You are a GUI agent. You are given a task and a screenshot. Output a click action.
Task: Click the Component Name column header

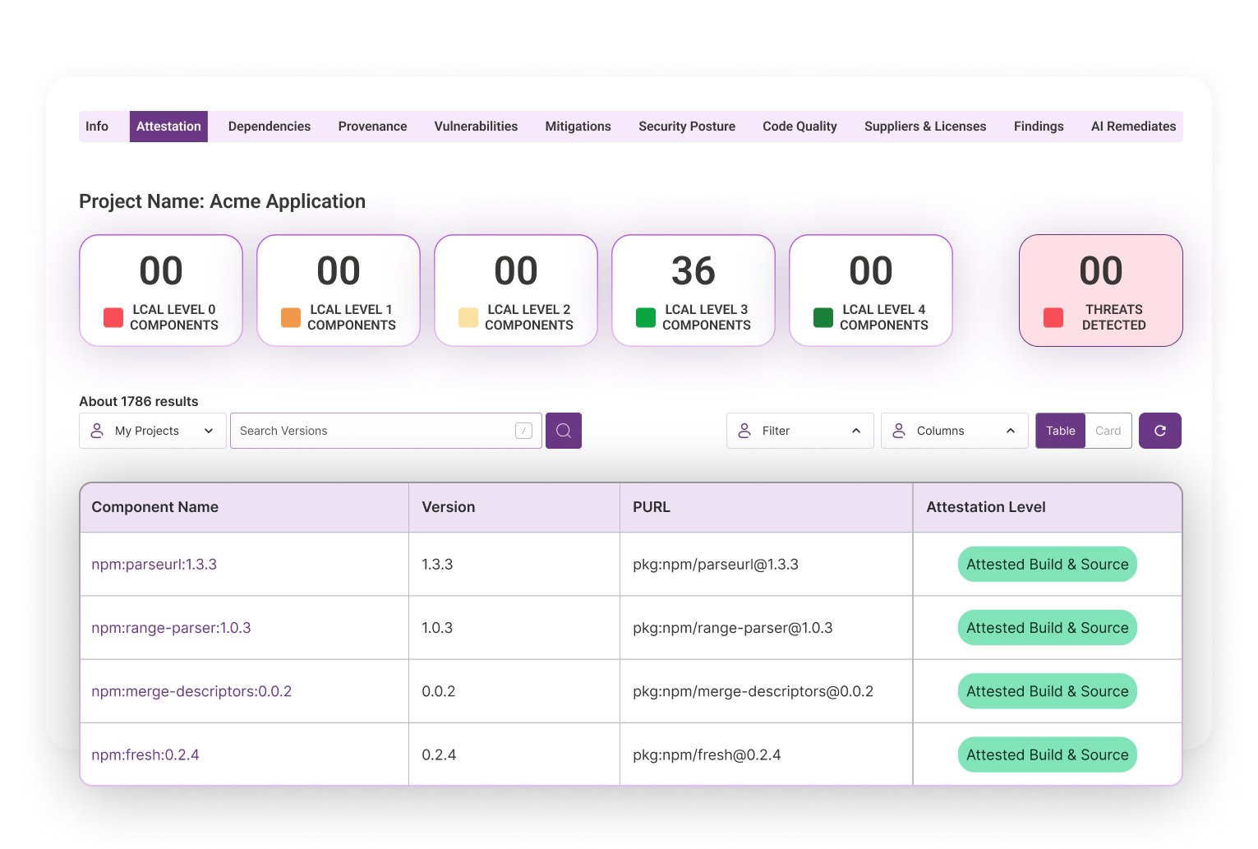pos(245,507)
